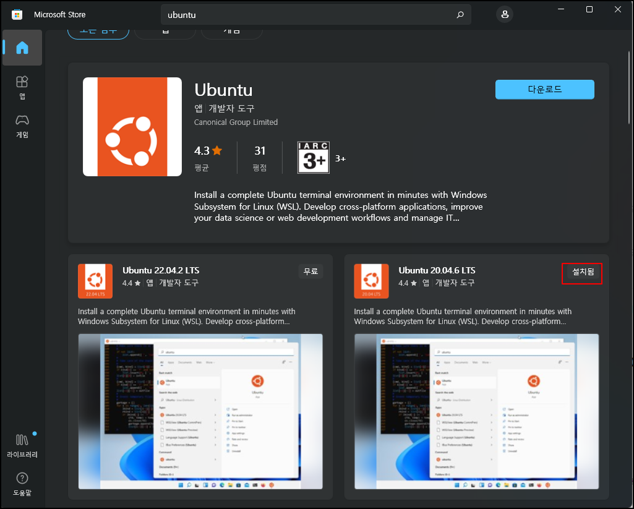Click the Canonical Group Limited publisher name
Screen dimensions: 634x509
pos(236,122)
